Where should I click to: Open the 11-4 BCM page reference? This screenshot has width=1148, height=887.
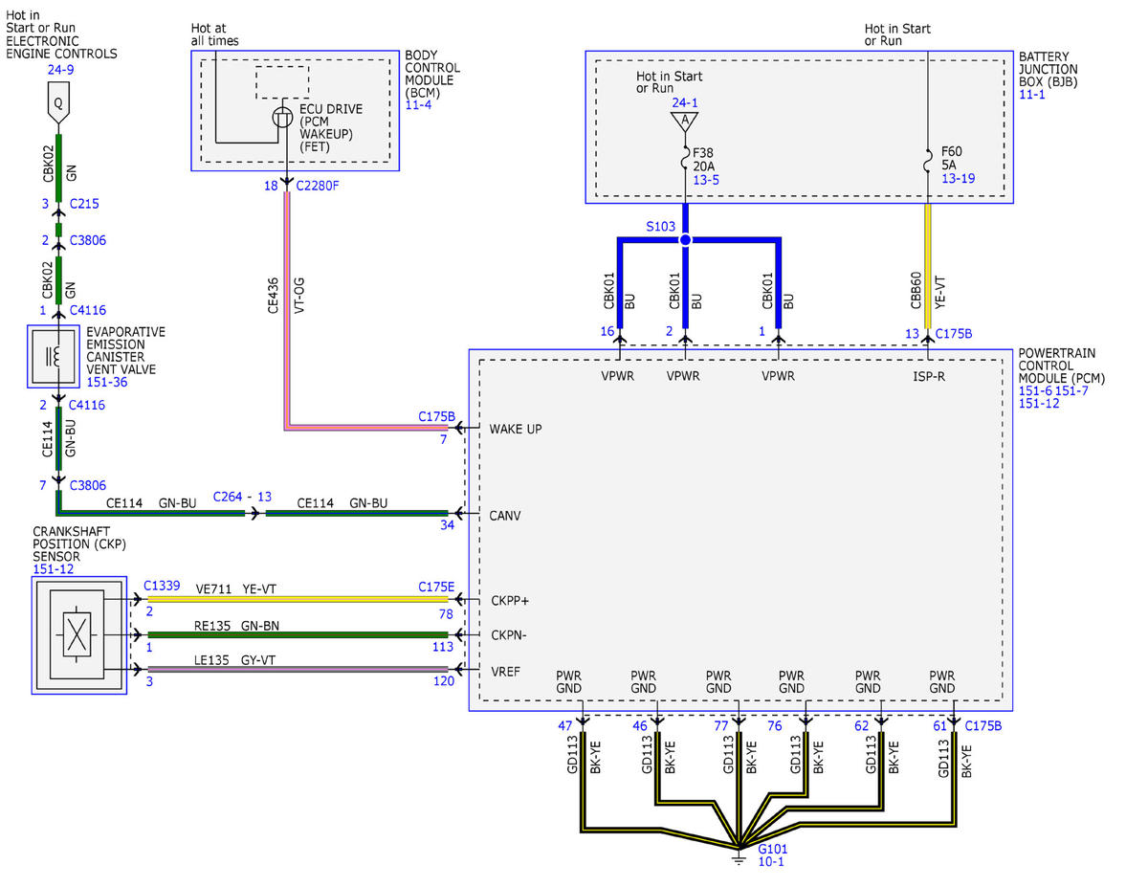[x=419, y=103]
